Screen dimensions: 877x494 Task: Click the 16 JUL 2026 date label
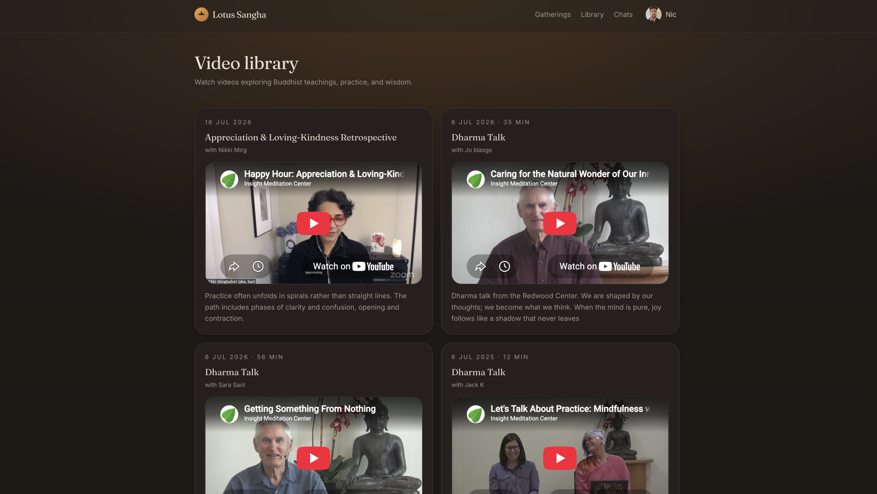pos(228,122)
